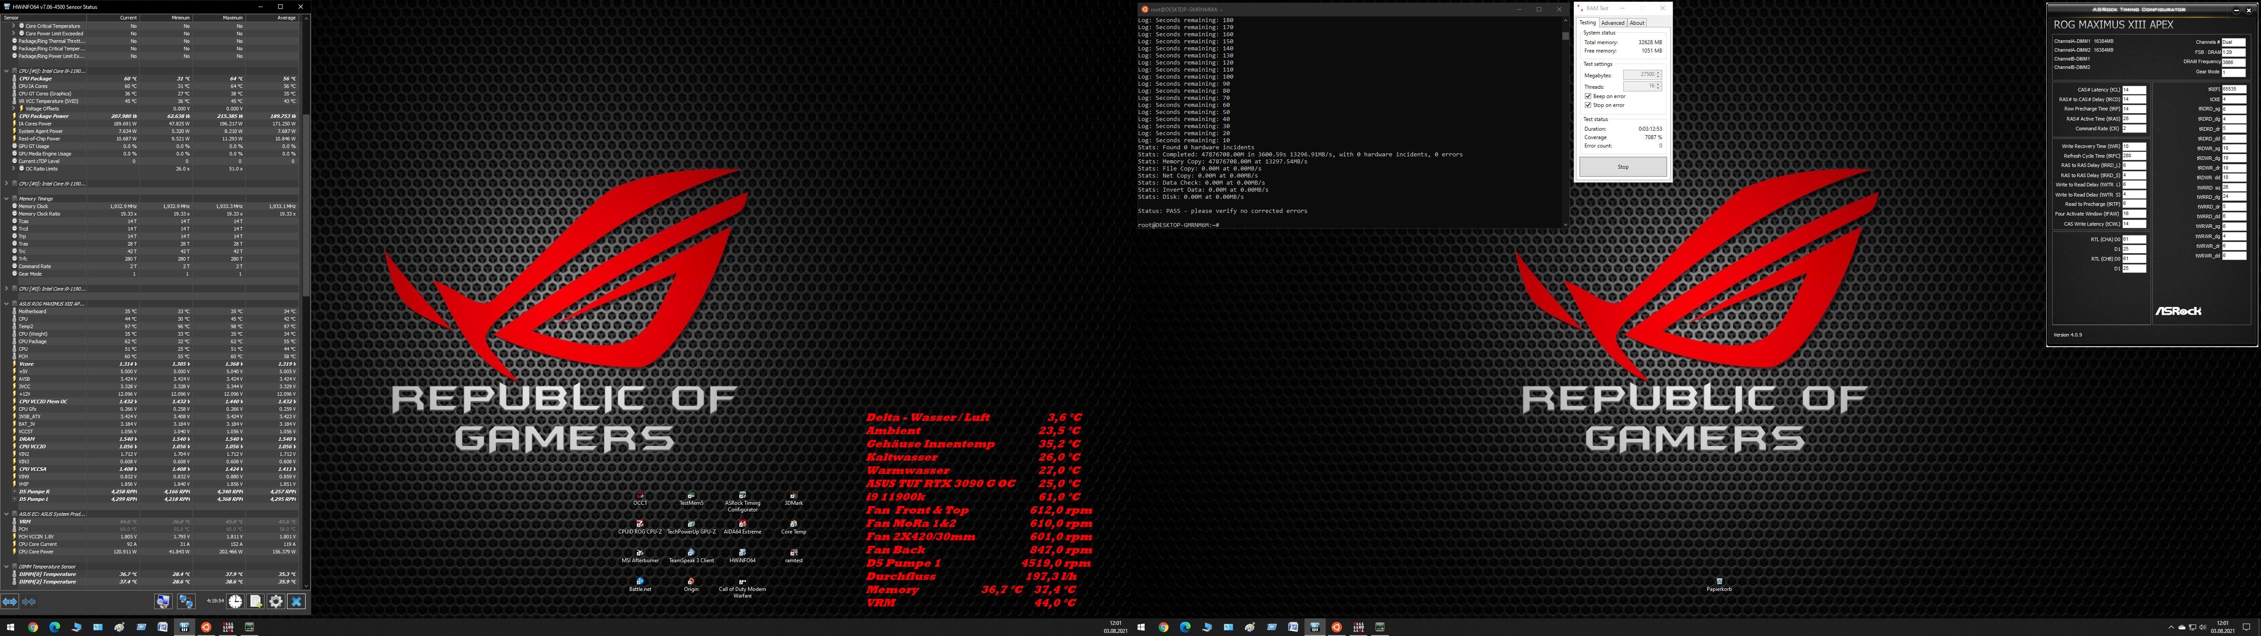Open HWiNFO sensor settings gear icon
The image size is (2261, 636).
pyautogui.click(x=276, y=602)
